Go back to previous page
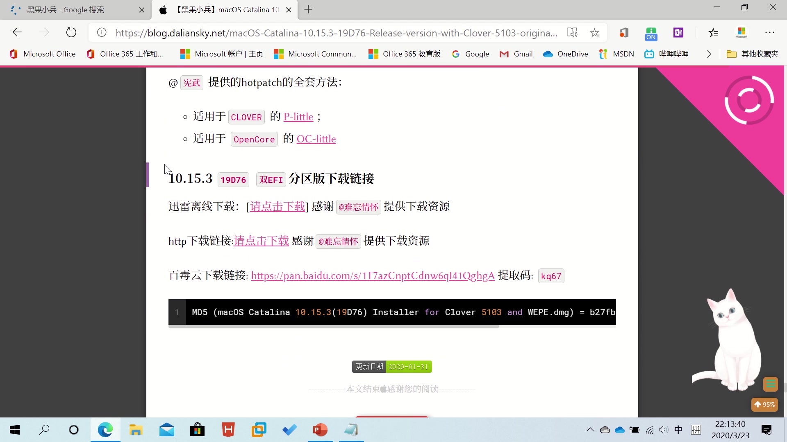The height and width of the screenshot is (442, 787). pyautogui.click(x=17, y=32)
